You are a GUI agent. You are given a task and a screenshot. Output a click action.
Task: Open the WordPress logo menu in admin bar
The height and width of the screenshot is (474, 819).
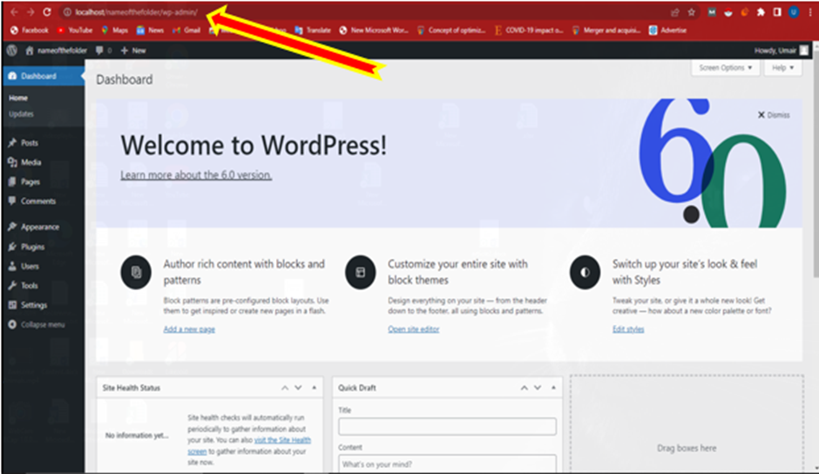point(12,51)
